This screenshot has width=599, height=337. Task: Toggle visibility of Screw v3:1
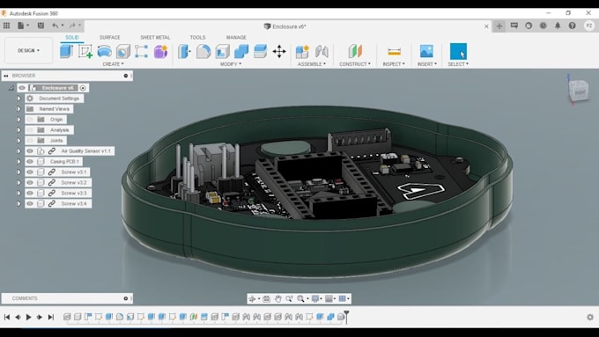[30, 172]
